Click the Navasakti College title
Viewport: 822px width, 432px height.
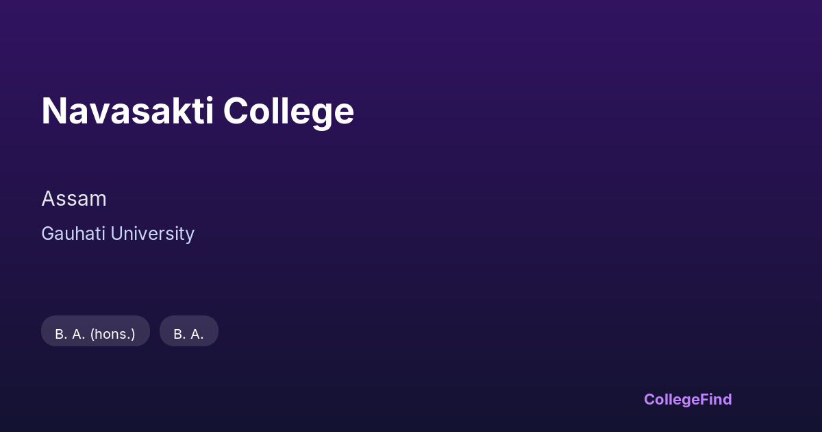pos(197,111)
